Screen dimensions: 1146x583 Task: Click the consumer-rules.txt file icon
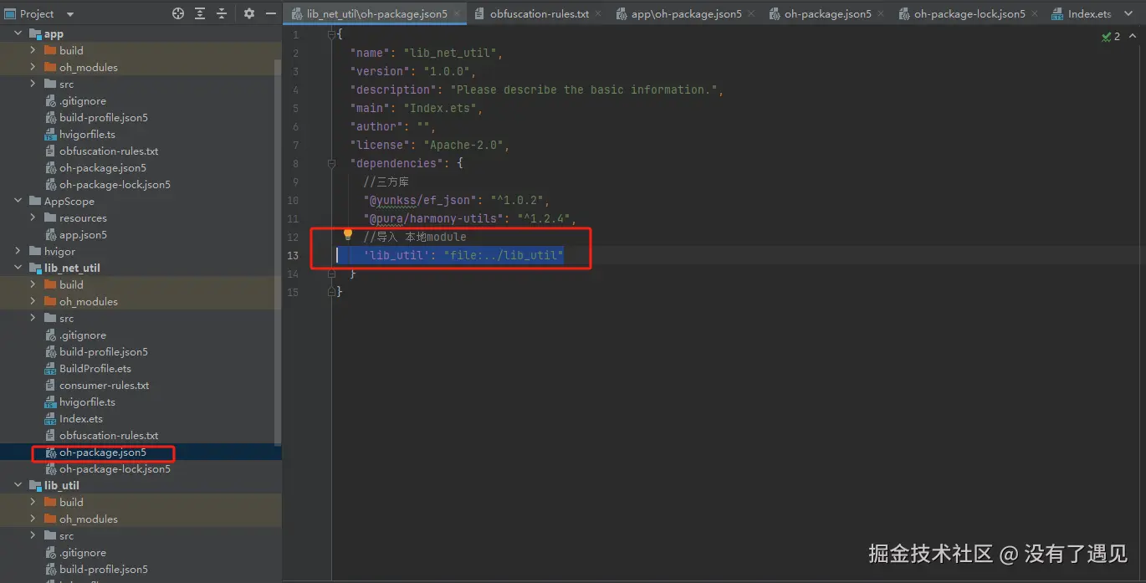click(50, 385)
